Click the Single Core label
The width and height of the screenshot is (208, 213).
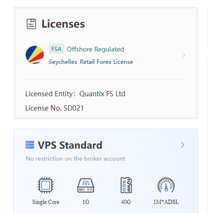pyautogui.click(x=46, y=202)
